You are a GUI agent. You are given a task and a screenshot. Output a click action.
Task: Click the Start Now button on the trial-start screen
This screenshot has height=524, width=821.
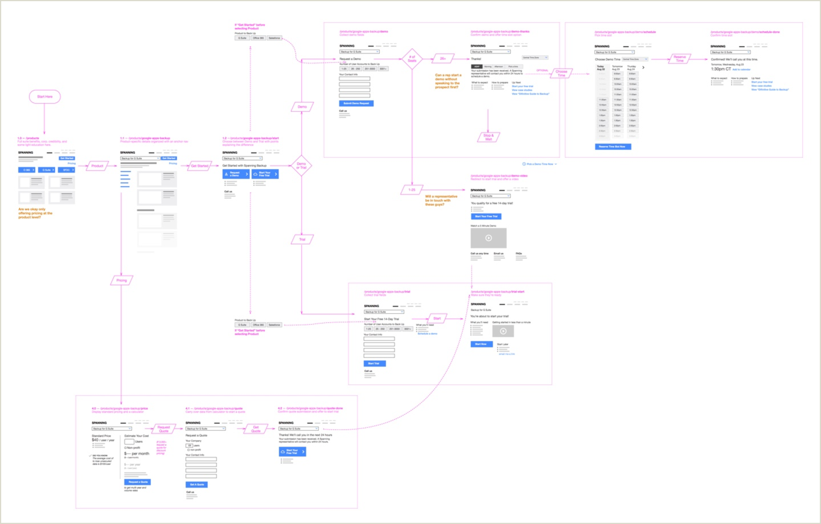coord(482,344)
